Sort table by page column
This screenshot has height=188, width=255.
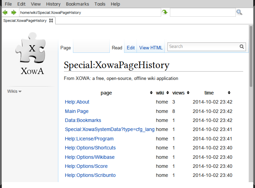pyautogui.click(x=151, y=93)
